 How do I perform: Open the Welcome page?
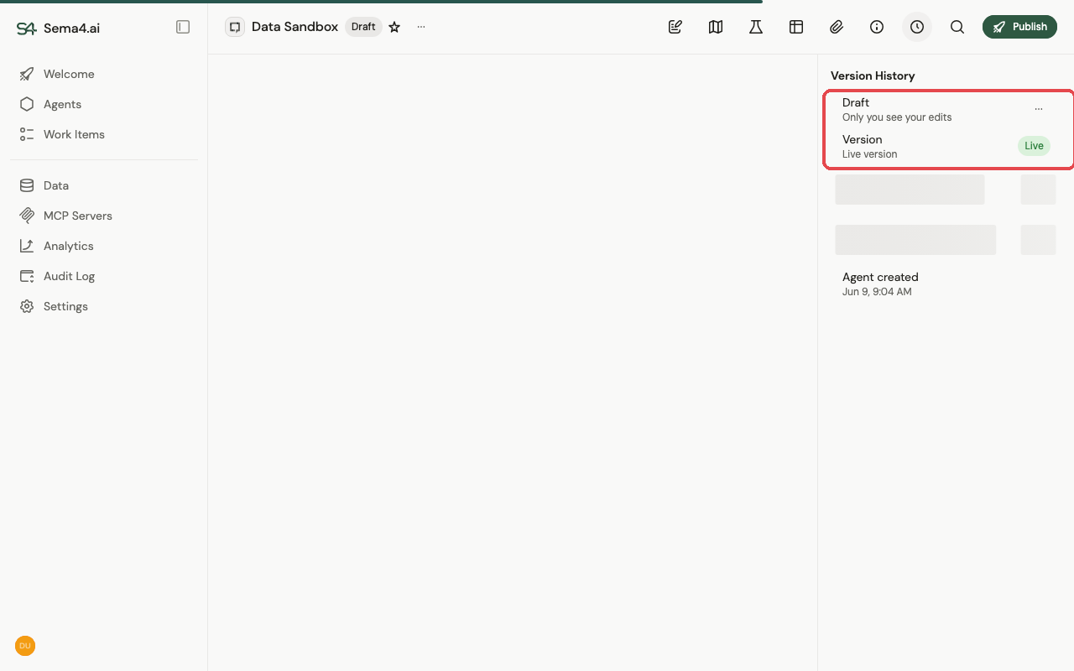[x=104, y=74]
